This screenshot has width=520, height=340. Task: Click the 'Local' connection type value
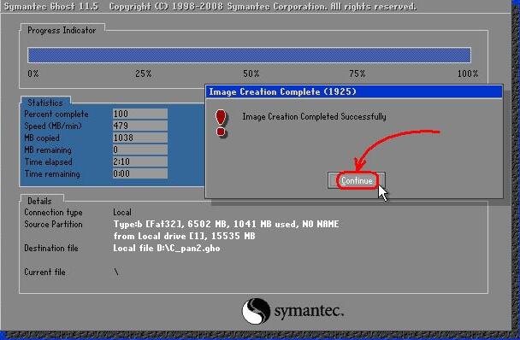[x=122, y=212]
